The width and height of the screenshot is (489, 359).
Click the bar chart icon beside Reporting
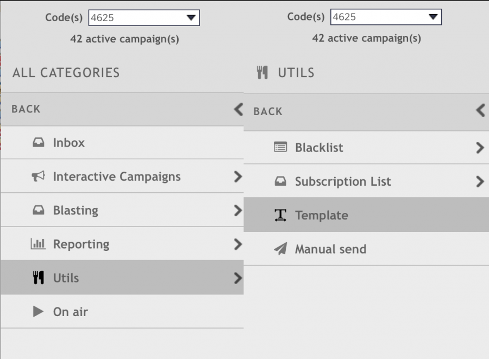[x=38, y=244]
